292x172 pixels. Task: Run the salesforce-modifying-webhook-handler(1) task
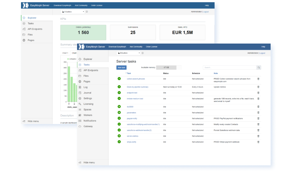(119, 124)
